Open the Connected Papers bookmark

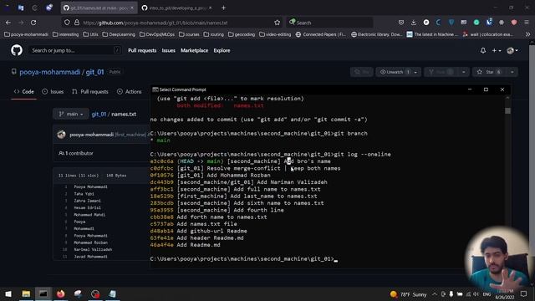pyautogui.click(x=321, y=34)
